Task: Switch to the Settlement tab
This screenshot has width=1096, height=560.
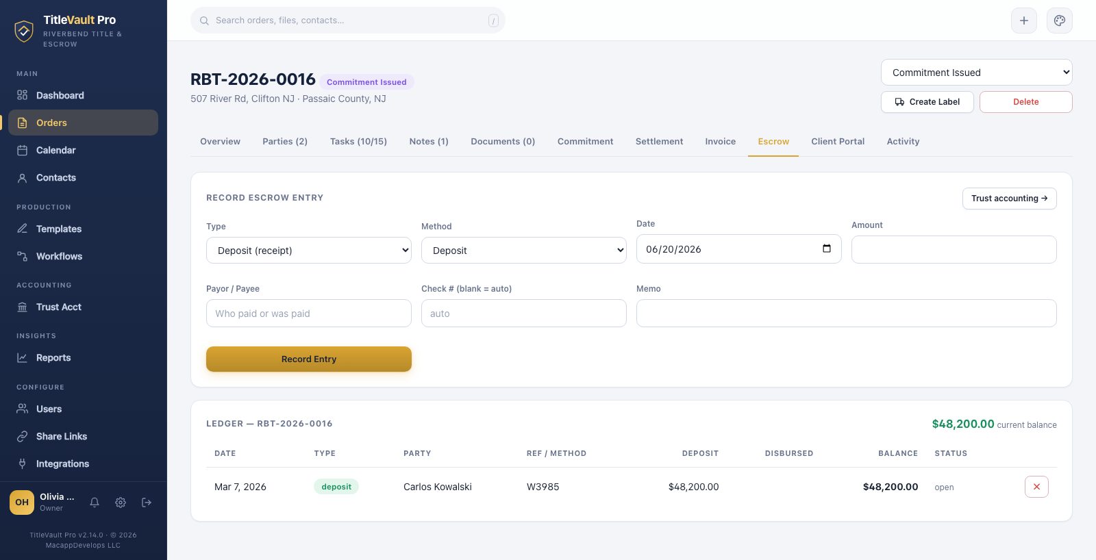Action: pyautogui.click(x=659, y=142)
